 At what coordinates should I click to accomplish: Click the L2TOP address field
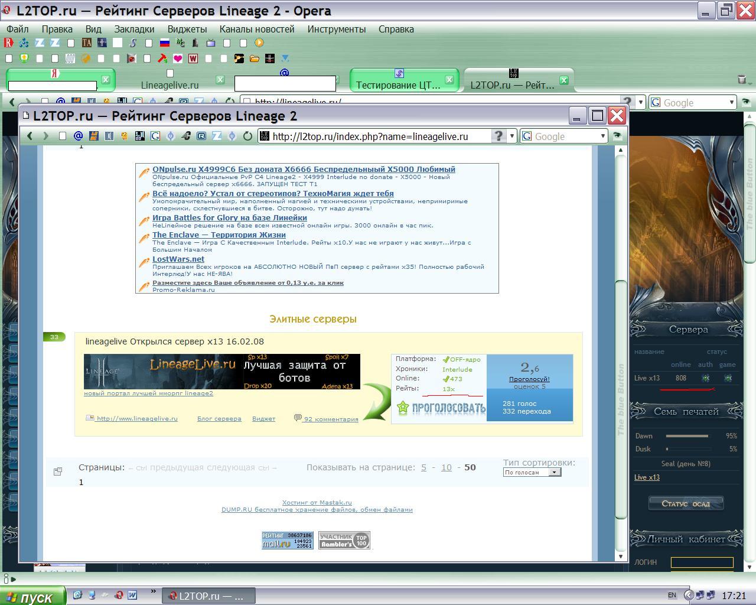[381, 136]
